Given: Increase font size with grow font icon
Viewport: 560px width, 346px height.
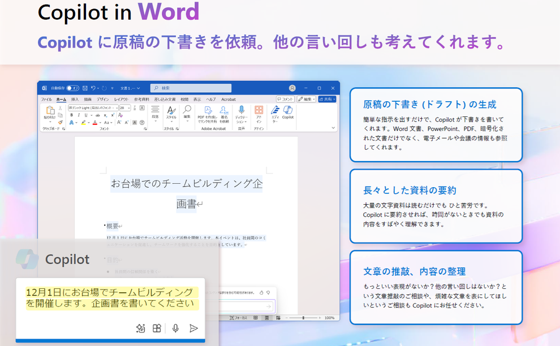Looking at the screenshot, I should (x=119, y=123).
